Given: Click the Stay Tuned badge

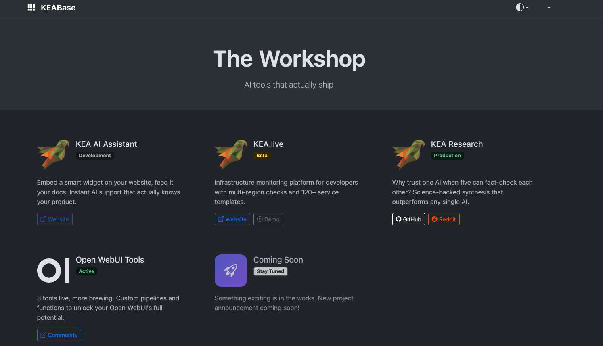Looking at the screenshot, I should pyautogui.click(x=270, y=271).
